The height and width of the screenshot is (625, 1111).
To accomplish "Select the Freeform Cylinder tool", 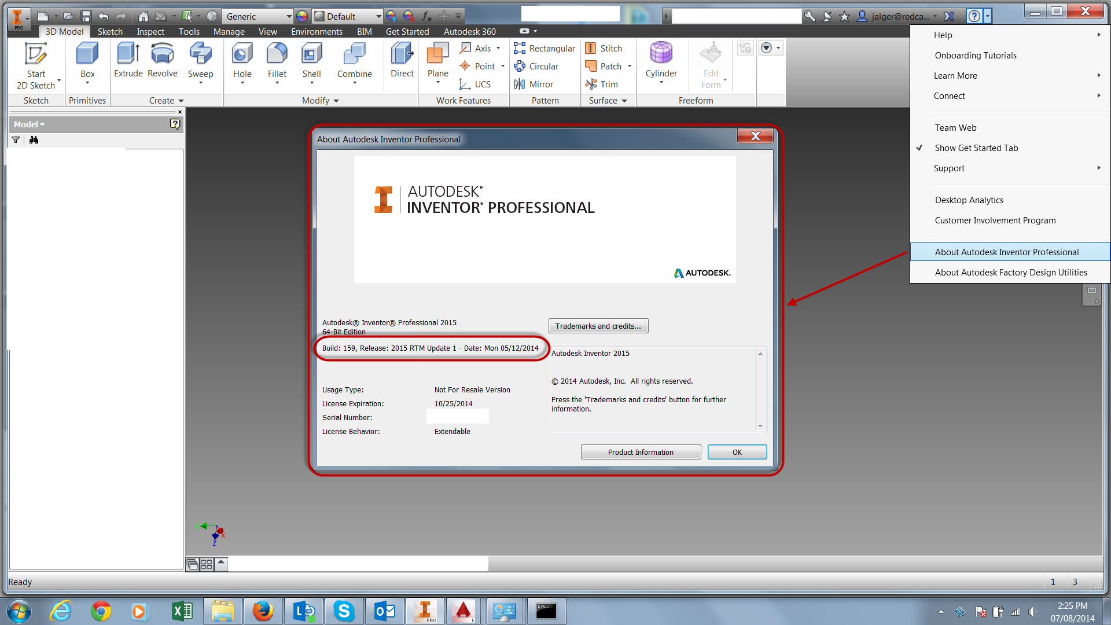I will pyautogui.click(x=661, y=62).
